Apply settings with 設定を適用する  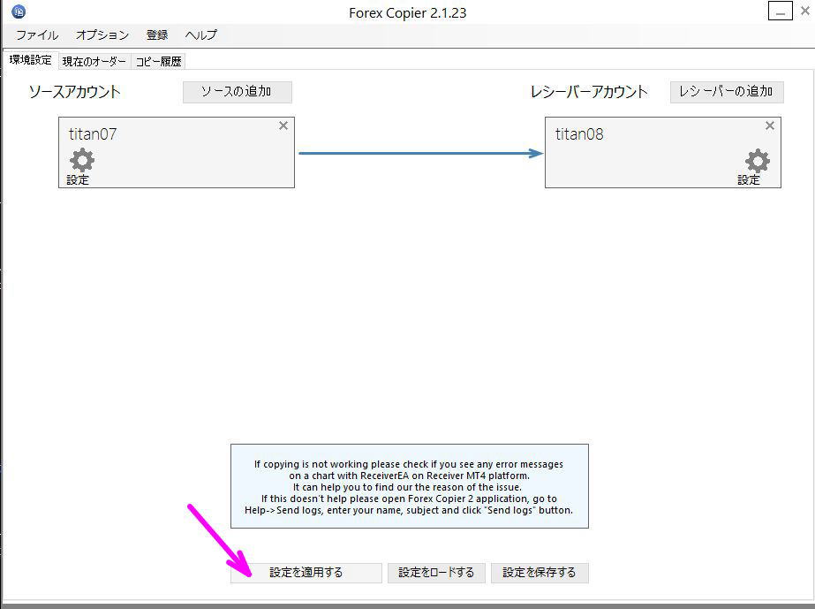(x=306, y=572)
